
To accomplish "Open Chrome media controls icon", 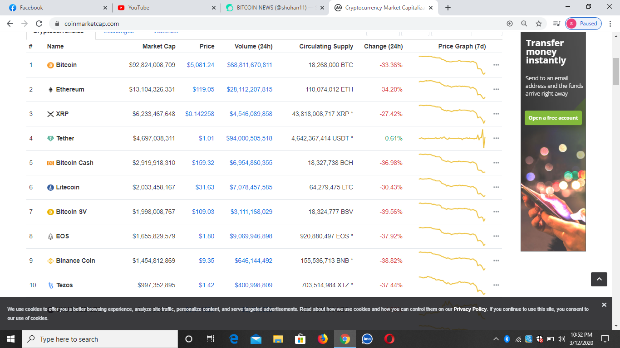I will coord(557,24).
